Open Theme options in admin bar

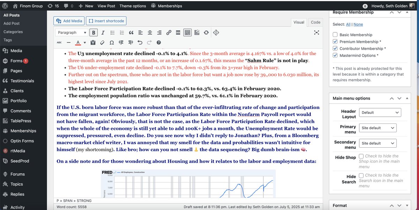[x=133, y=6]
